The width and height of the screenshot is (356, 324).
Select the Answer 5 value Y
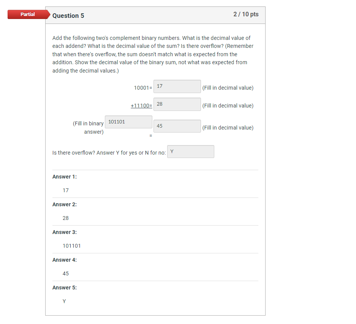(64, 301)
